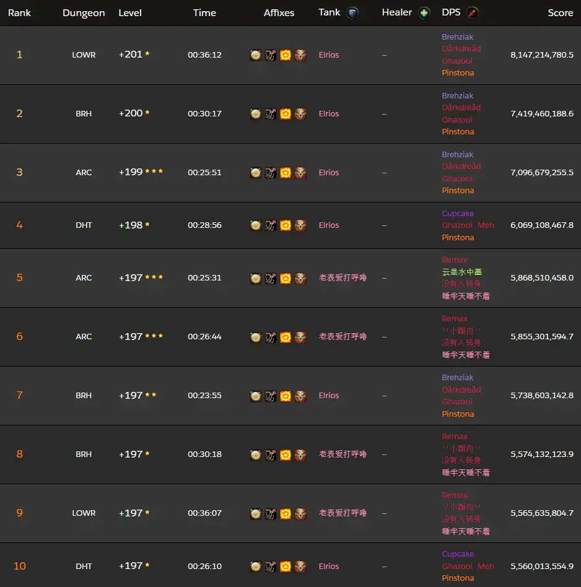Click the Time column header
Image resolution: width=581 pixels, height=587 pixels.
[204, 13]
